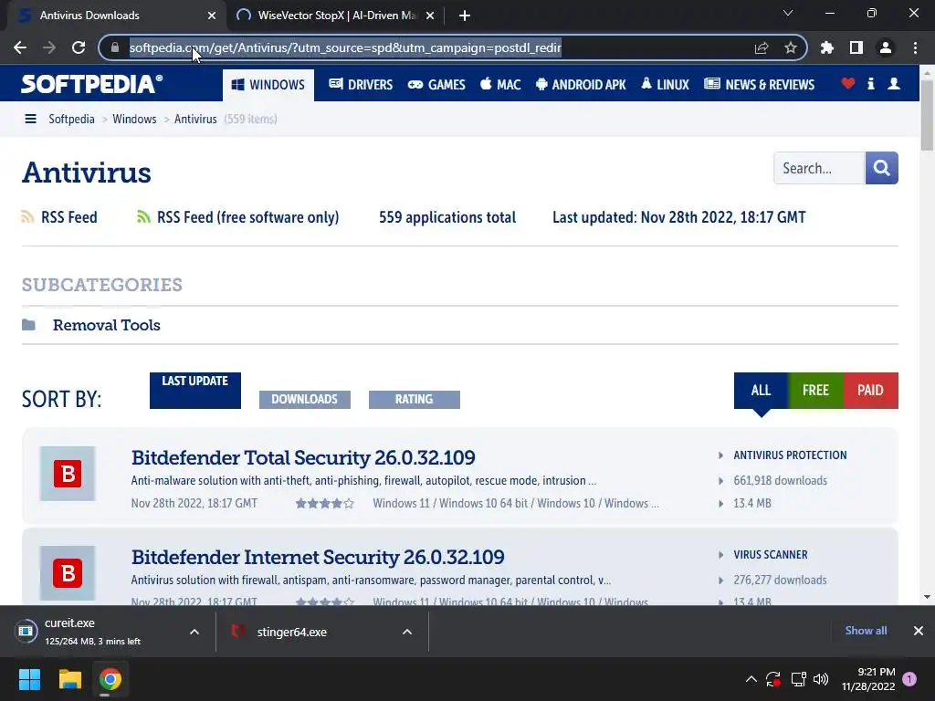935x701 pixels.
Task: Open News & Reviews section
Action: click(x=759, y=85)
